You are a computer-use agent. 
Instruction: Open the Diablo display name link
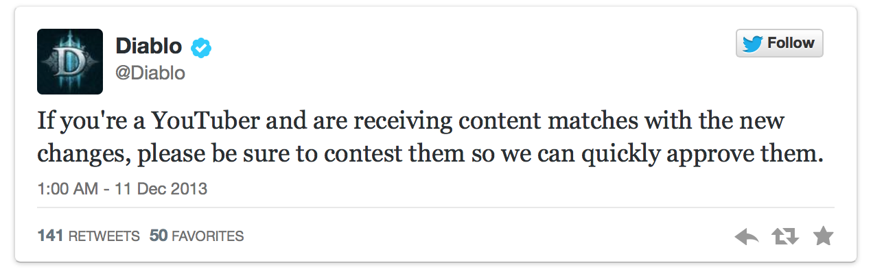point(148,46)
